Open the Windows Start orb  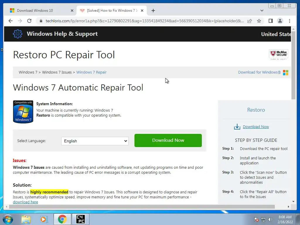pos(8,219)
